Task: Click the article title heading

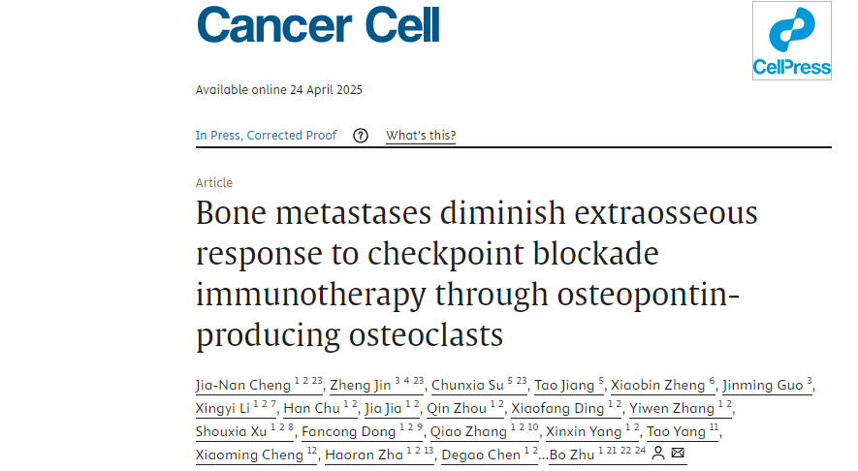Action: pos(476,273)
